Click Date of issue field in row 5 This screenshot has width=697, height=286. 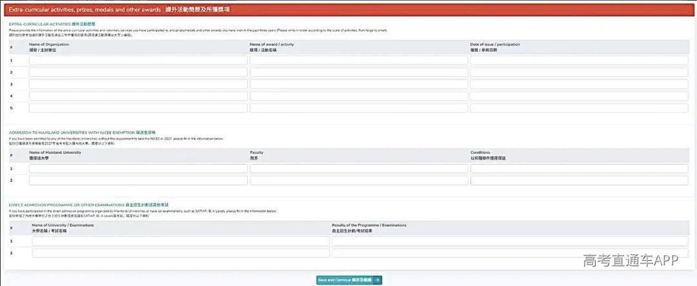tap(579, 108)
